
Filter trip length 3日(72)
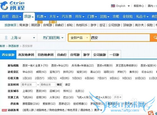coord(52,78)
